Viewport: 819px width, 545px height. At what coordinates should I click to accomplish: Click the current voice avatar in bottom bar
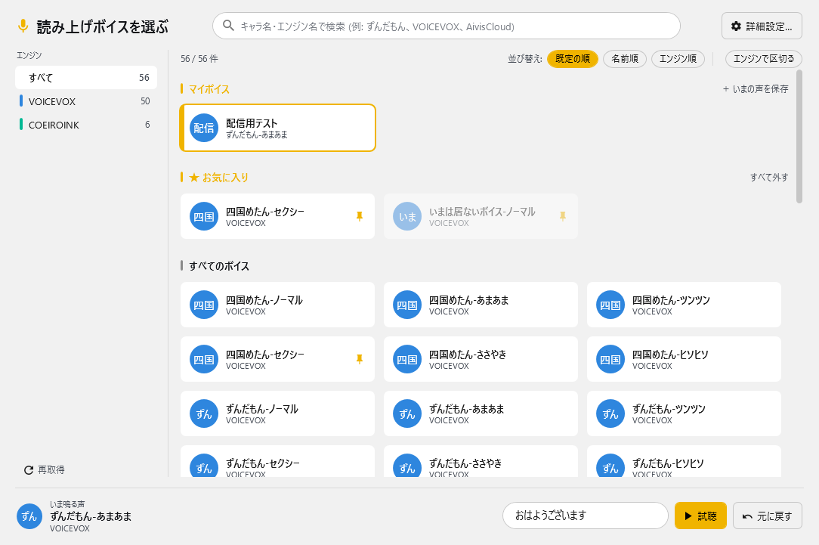point(29,516)
